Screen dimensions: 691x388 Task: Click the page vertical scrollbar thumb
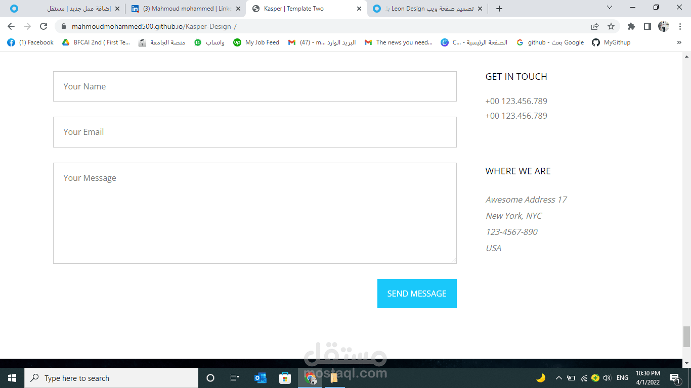686,337
